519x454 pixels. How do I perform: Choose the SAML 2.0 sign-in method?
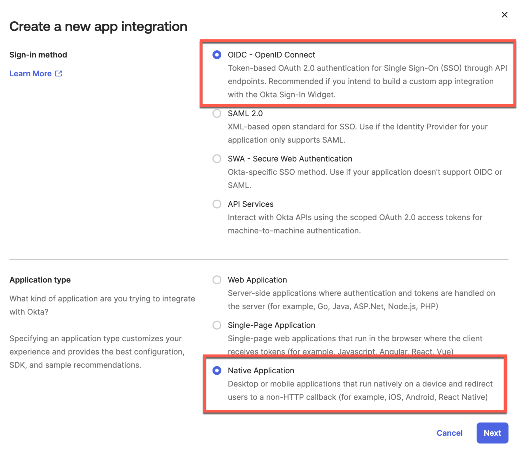coord(217,113)
